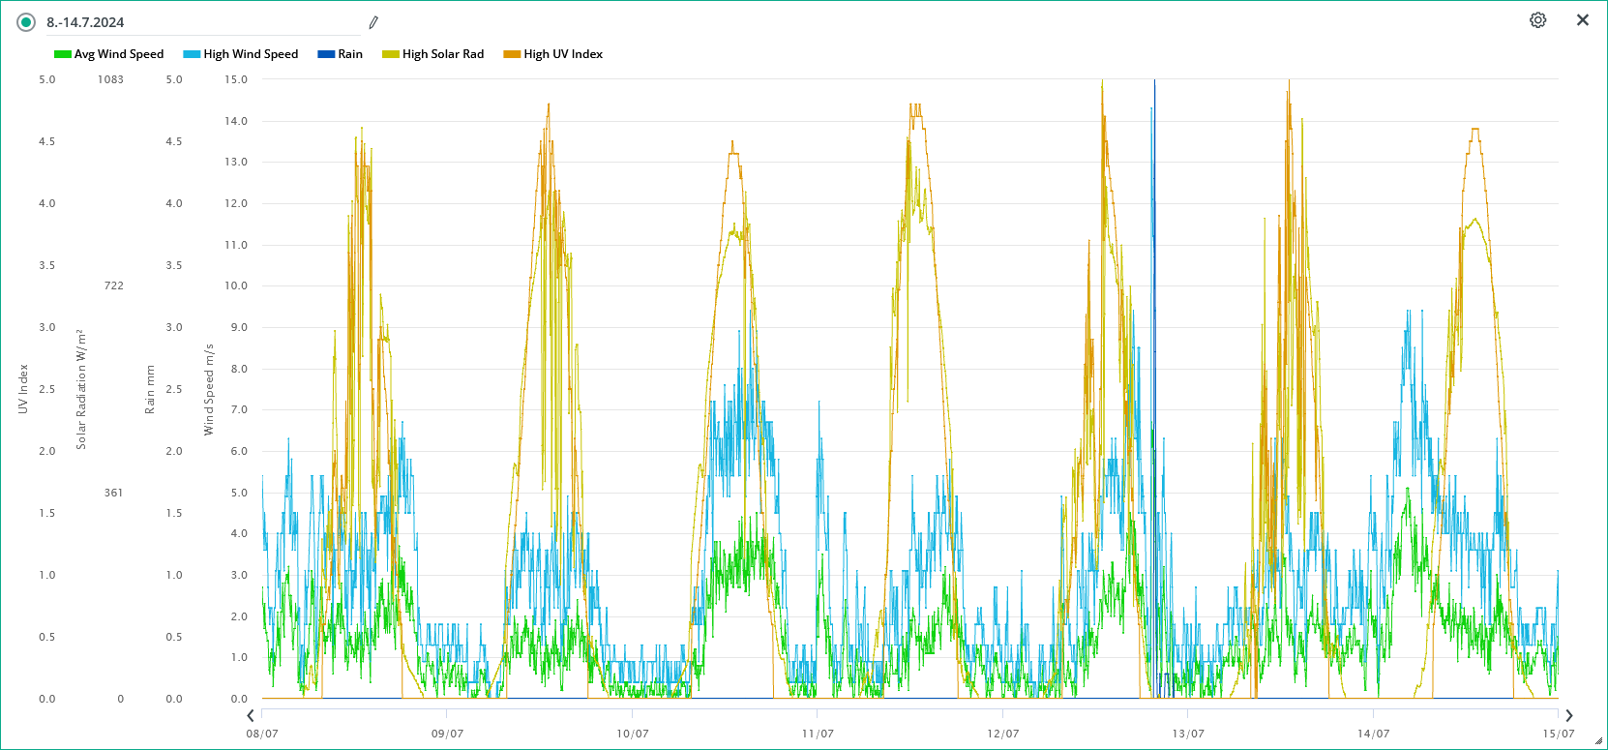The image size is (1608, 750).
Task: Select the green radio button beside the date
Action: (x=26, y=22)
